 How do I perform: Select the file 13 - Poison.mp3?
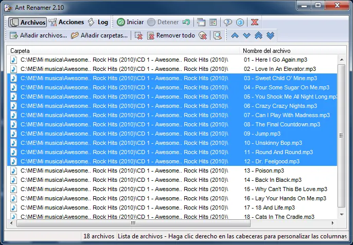coord(264,171)
